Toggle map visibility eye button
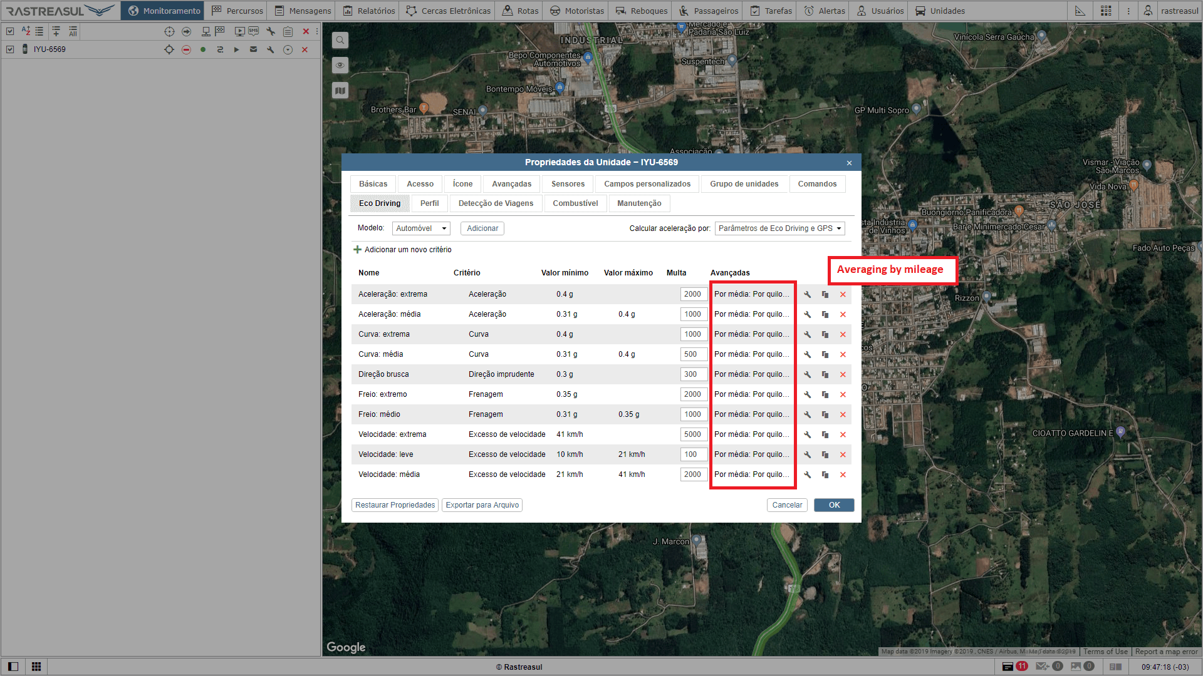This screenshot has width=1203, height=676. coord(340,65)
